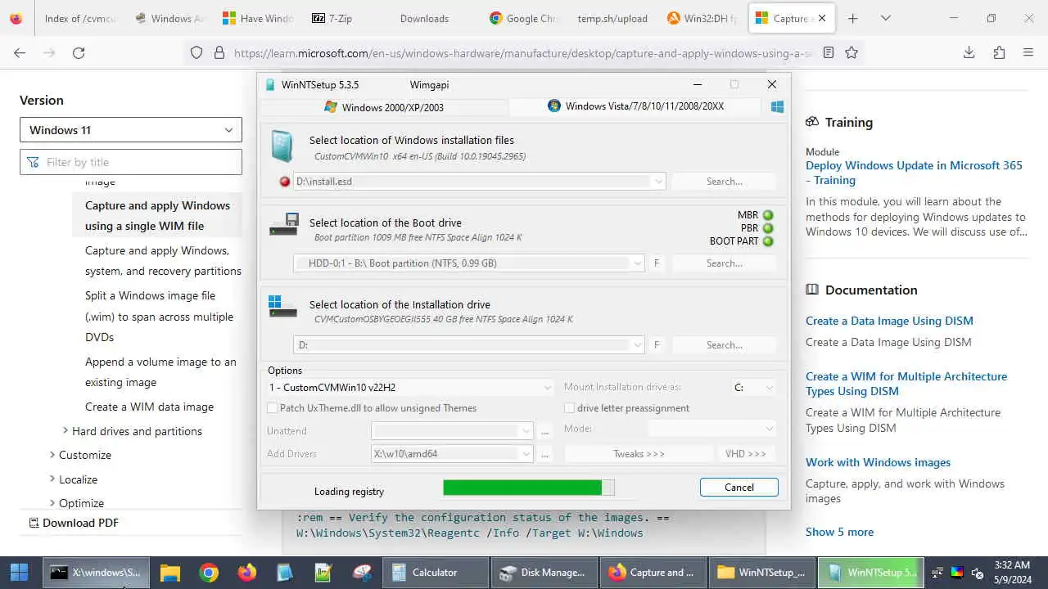The width and height of the screenshot is (1048, 589).
Task: Expand the Customize section in sidebar
Action: click(52, 455)
